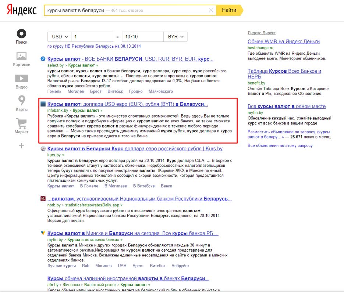Click Разместить объявление по запросу link

[289, 134]
